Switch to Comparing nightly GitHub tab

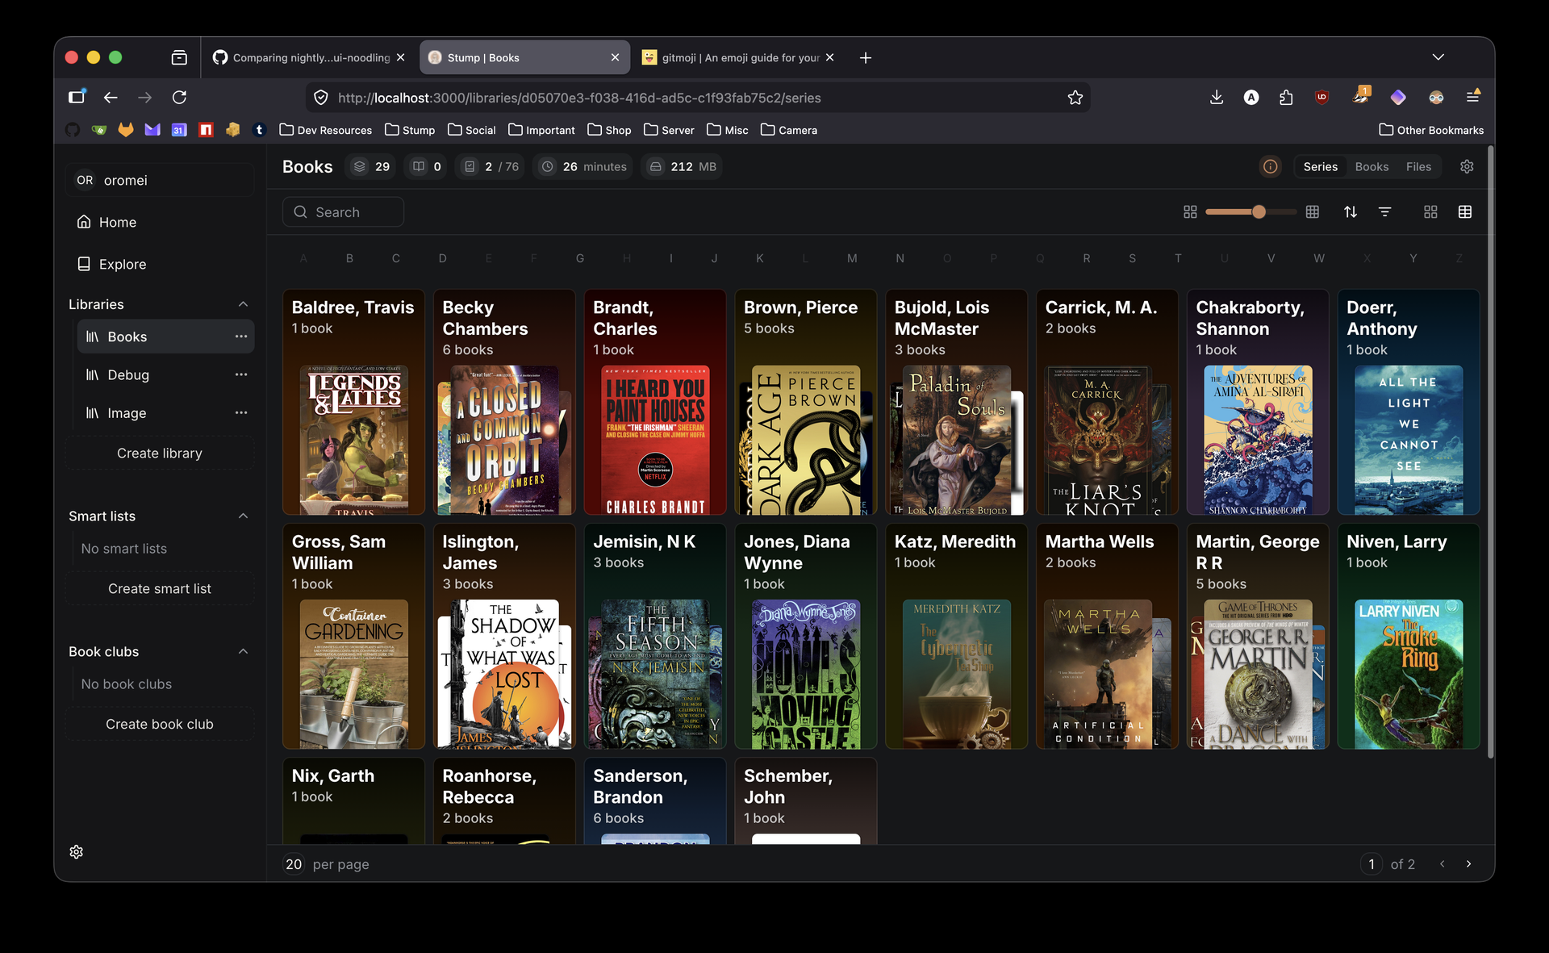pos(309,58)
